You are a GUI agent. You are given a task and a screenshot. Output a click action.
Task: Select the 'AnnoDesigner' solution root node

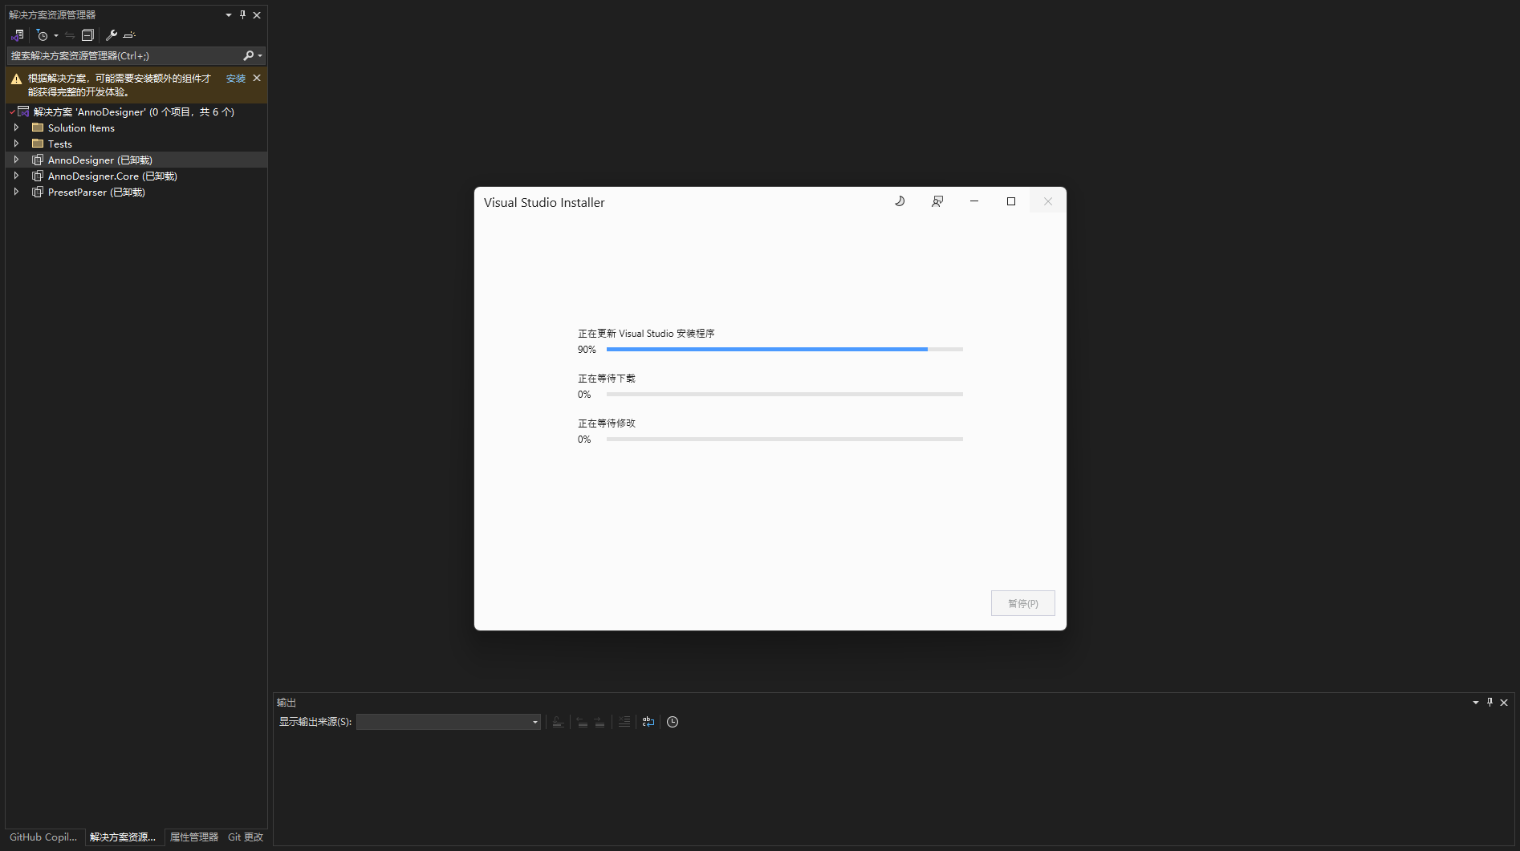tap(136, 111)
